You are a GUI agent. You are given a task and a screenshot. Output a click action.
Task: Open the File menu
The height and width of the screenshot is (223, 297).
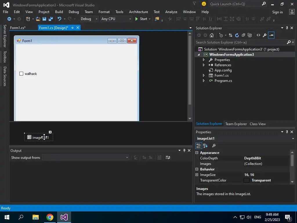[6, 12]
